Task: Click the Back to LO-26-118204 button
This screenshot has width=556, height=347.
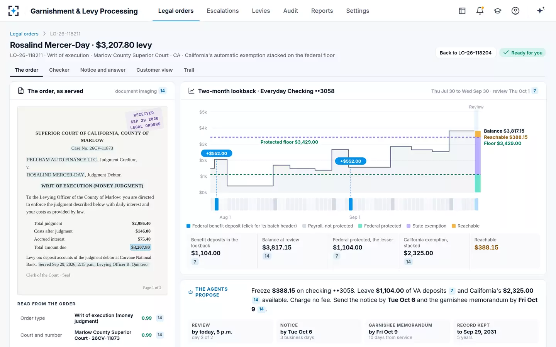Action: click(x=466, y=53)
